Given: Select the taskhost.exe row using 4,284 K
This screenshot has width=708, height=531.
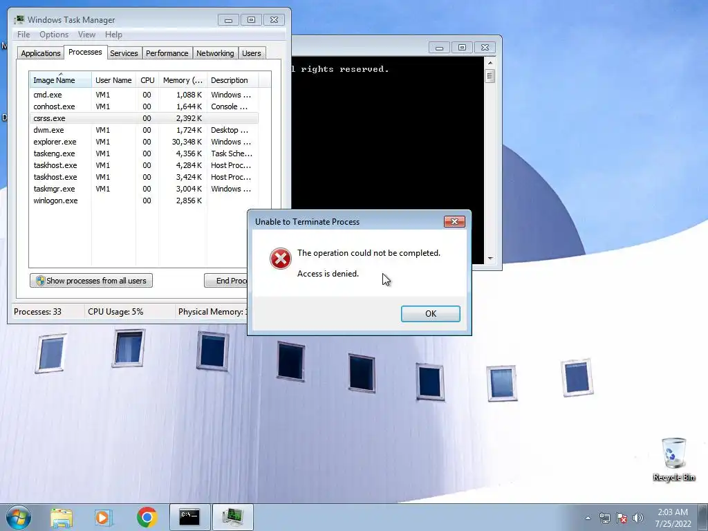Looking at the screenshot, I should pyautogui.click(x=144, y=165).
